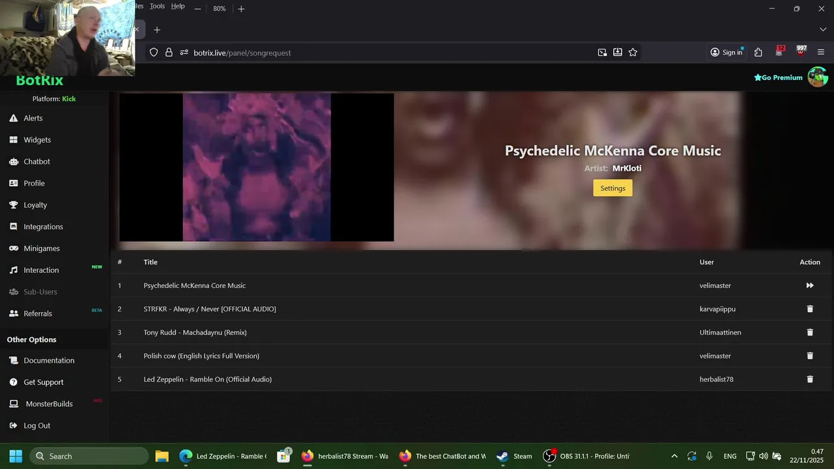Open the Firefox extensions puzzle icon
The height and width of the screenshot is (469, 834).
[x=758, y=53]
